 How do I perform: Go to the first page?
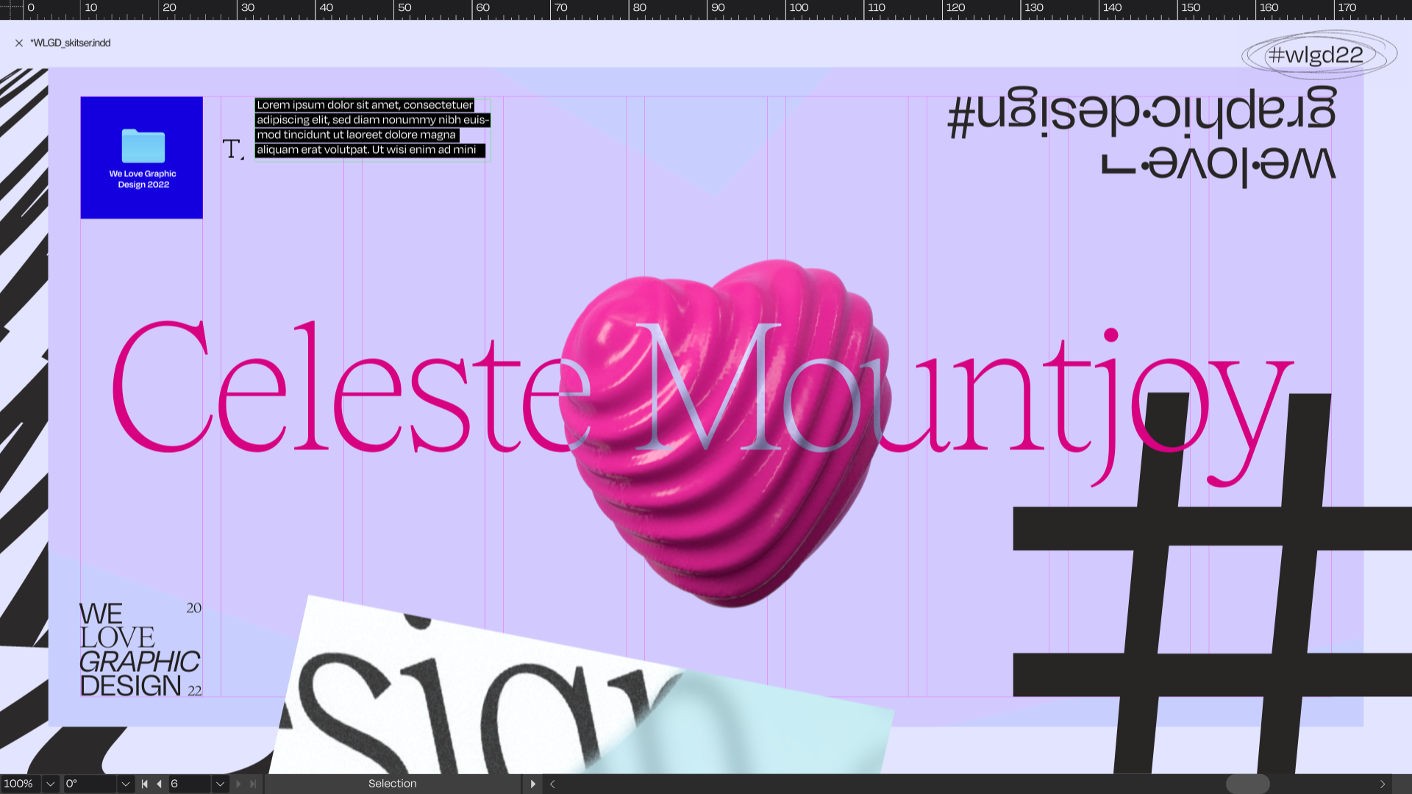click(x=145, y=784)
